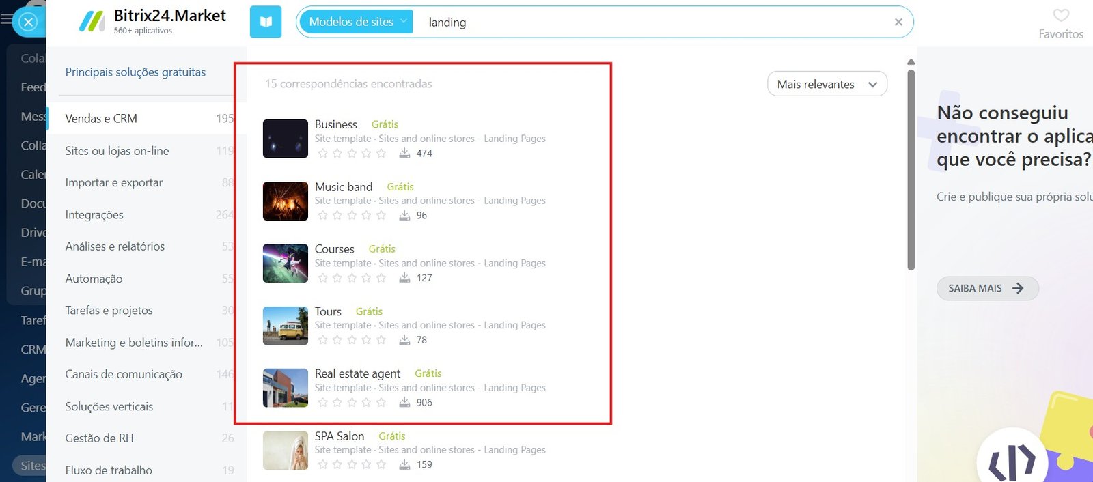This screenshot has width=1093, height=482.
Task: Select the Integrações category
Action: click(x=146, y=214)
